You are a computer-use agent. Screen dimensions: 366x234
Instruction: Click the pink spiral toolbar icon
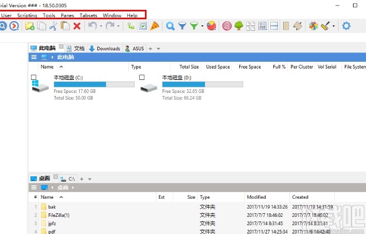click(x=227, y=26)
